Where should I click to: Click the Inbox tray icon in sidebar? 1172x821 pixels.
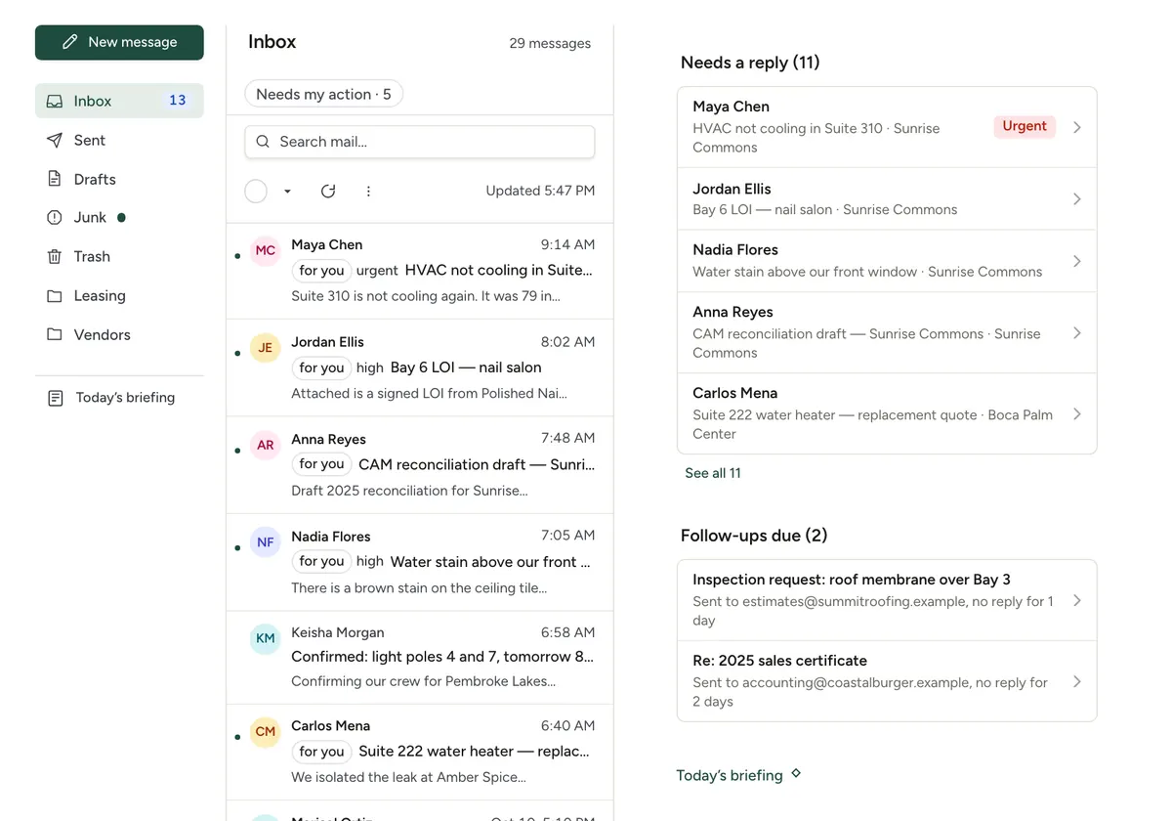[55, 101]
